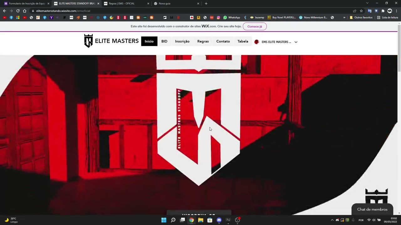Open the Inicio menu item
Viewport: 401px width, 225px height.
pos(149,41)
